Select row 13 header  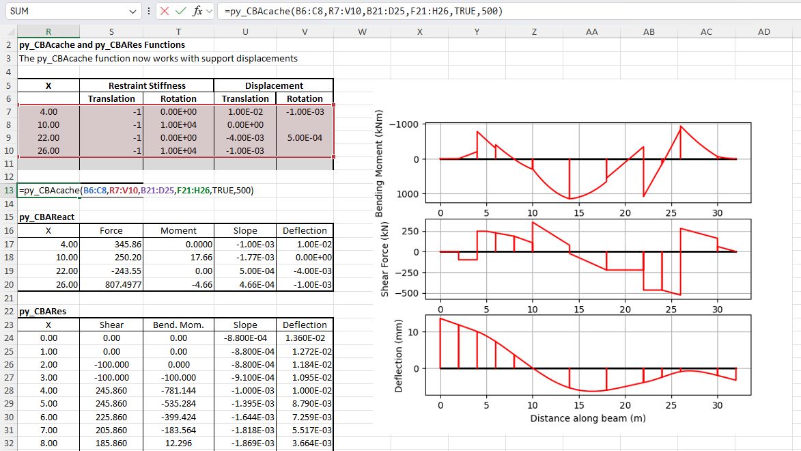(8, 191)
